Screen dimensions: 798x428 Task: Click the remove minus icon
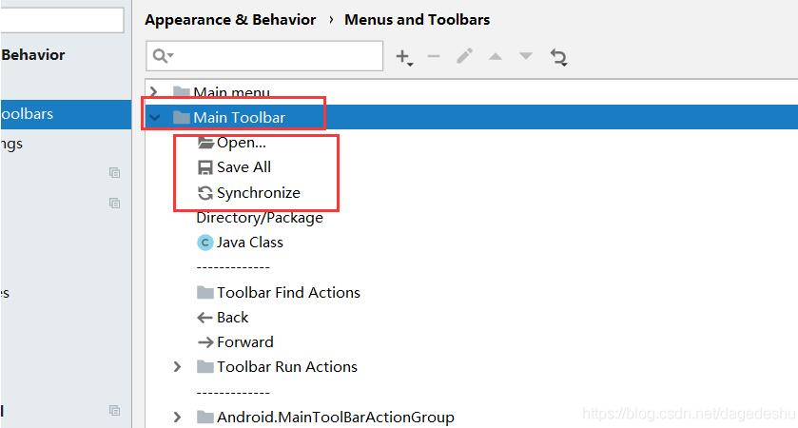pyautogui.click(x=434, y=57)
